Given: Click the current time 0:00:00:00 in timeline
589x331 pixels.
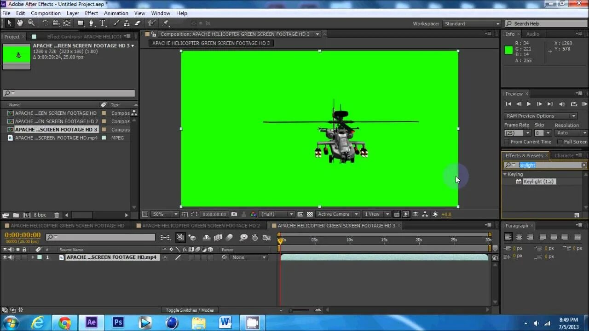Looking at the screenshot, I should (x=23, y=235).
